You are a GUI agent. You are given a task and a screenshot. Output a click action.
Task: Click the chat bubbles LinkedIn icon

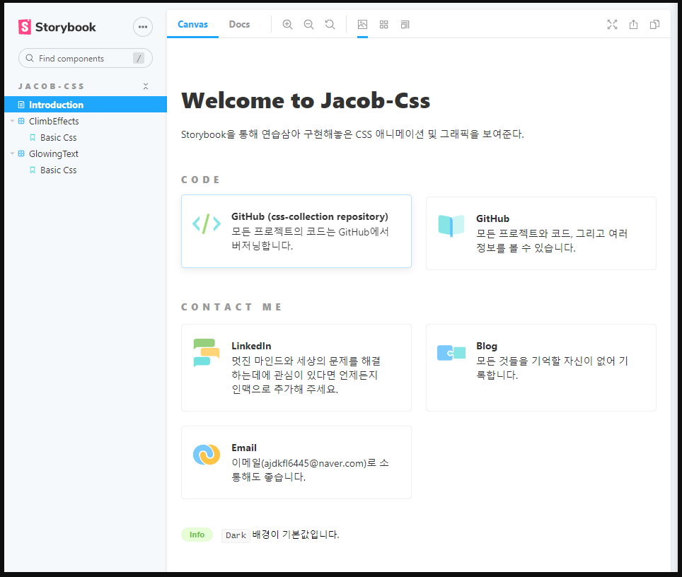point(207,353)
